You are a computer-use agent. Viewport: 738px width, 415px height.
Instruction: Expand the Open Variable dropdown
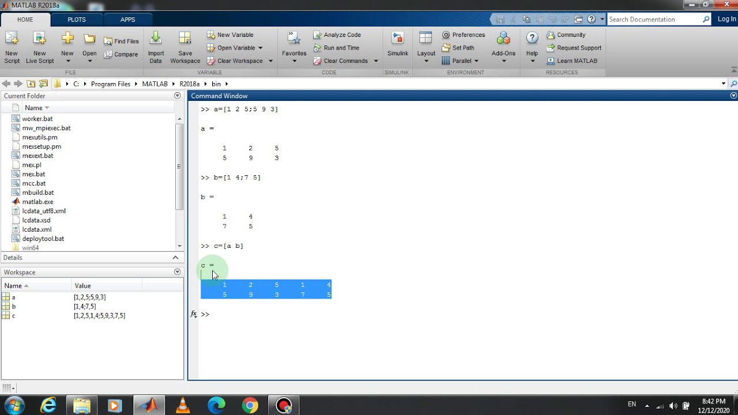260,48
